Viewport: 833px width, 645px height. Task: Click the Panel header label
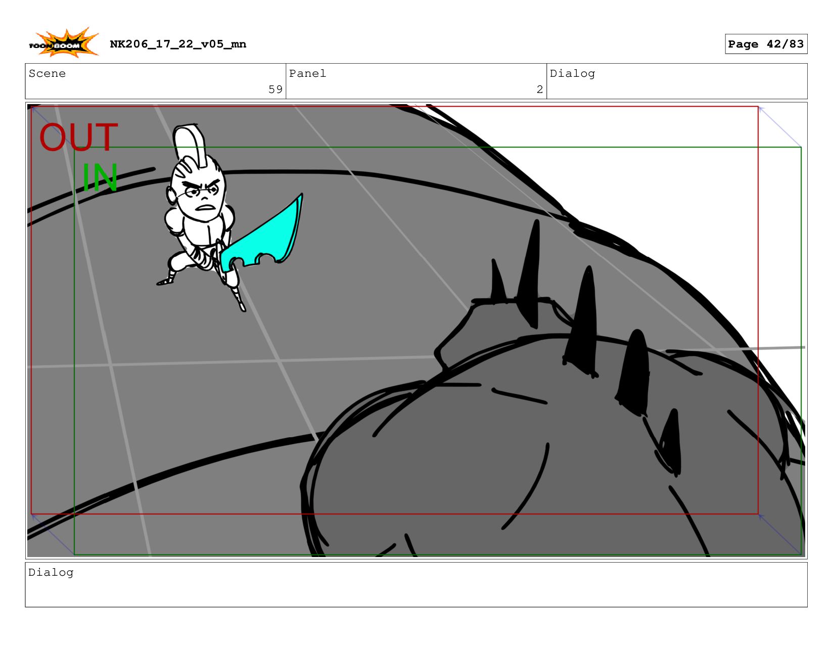pyautogui.click(x=308, y=73)
